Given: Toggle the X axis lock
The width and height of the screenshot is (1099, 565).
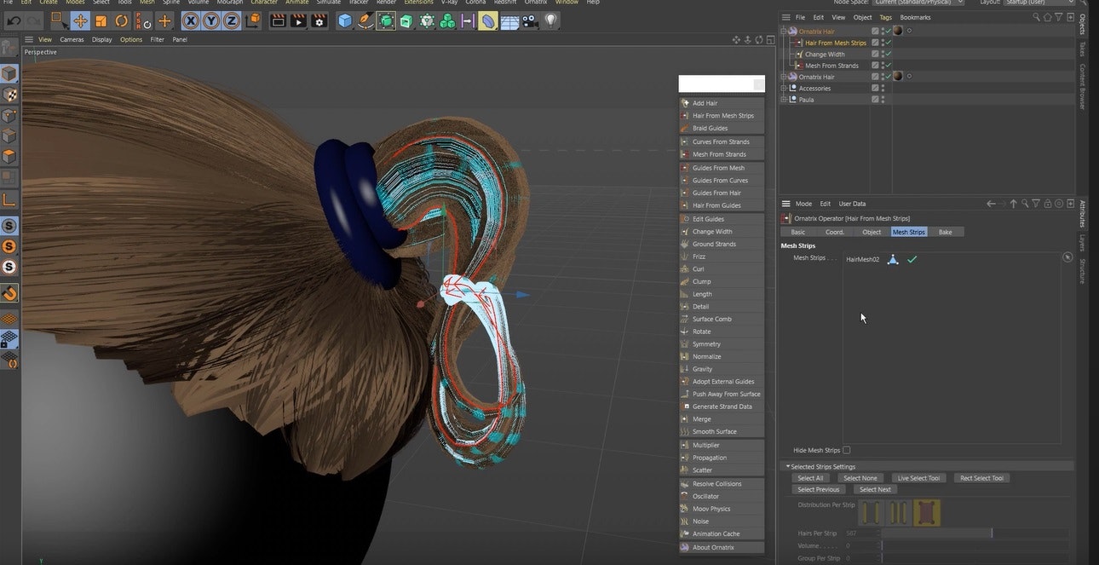Looking at the screenshot, I should point(191,20).
